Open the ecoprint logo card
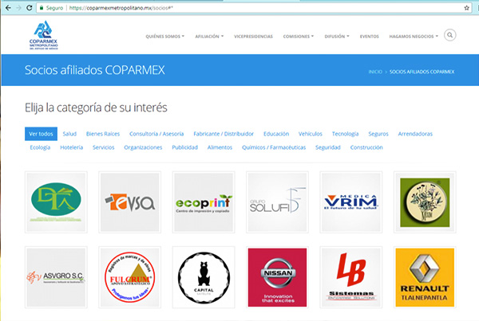The height and width of the screenshot is (321, 479). click(204, 202)
